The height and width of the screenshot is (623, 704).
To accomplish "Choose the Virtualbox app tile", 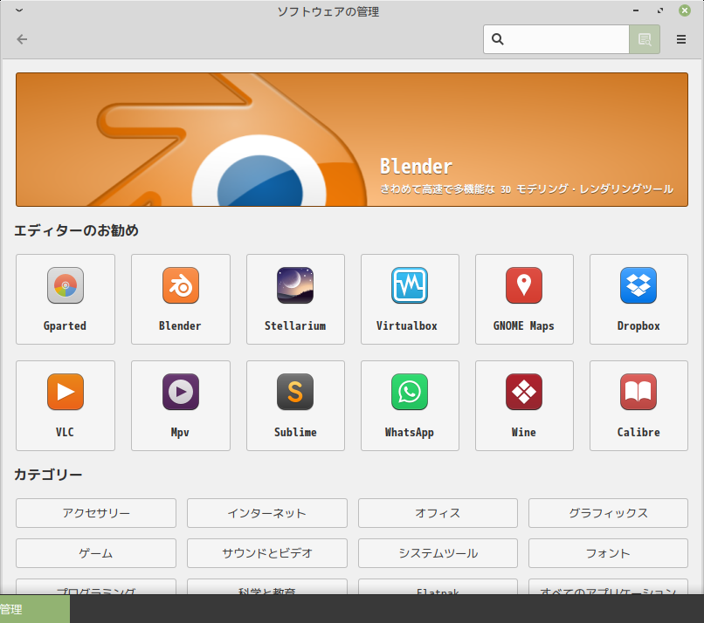I will click(410, 299).
